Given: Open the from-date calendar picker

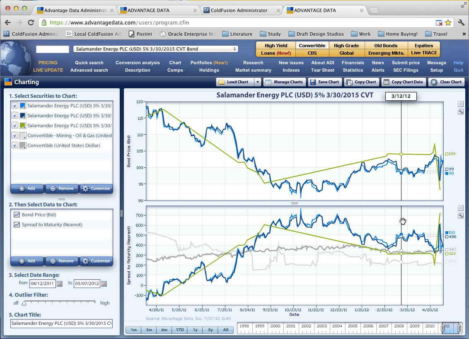Looking at the screenshot, I should tap(60, 283).
